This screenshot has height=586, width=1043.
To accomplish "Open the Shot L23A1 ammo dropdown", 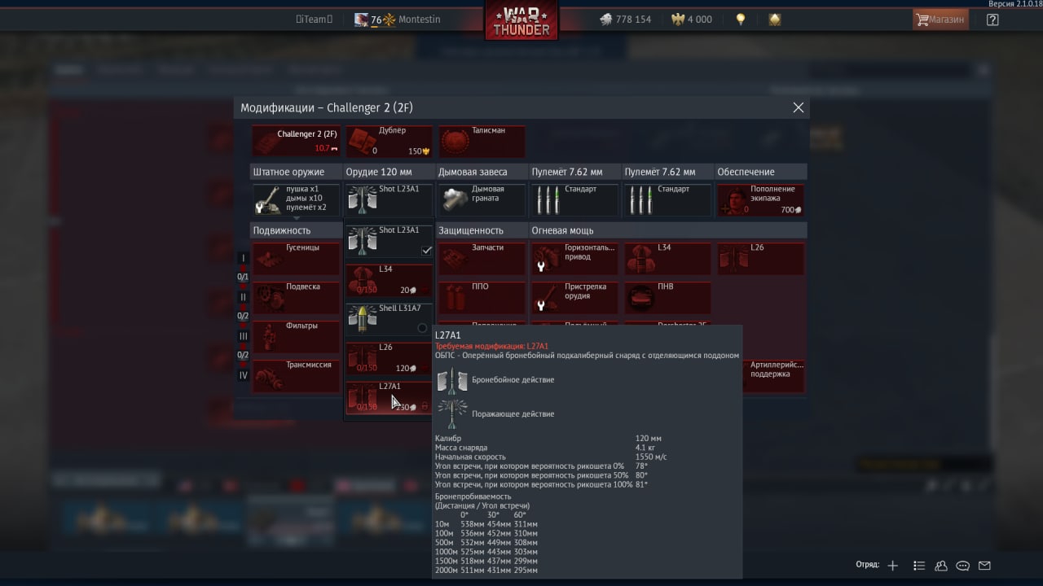I will pos(389,200).
